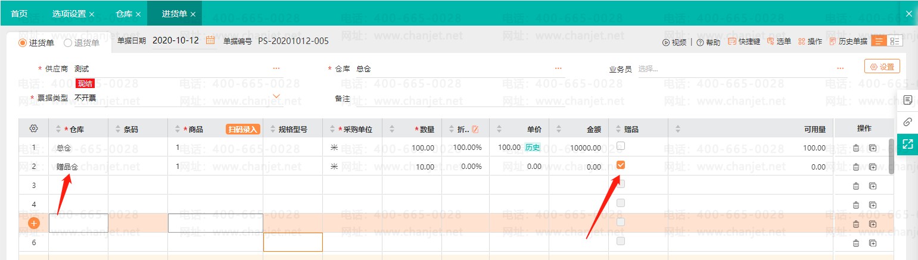
Task: Open the 仓库 selector ellipsis in header form
Action: tap(558, 69)
